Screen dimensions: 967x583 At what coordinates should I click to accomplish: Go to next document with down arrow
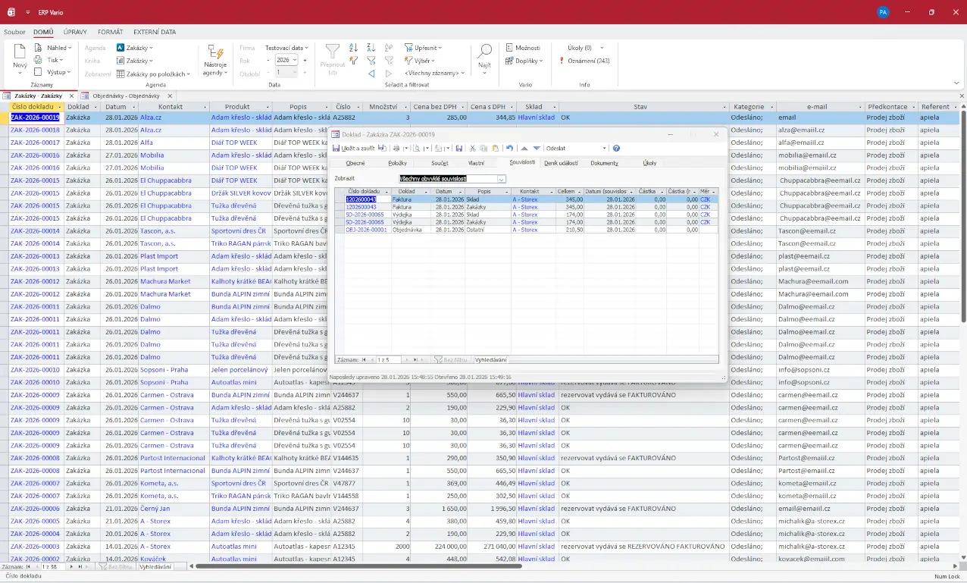(537, 149)
